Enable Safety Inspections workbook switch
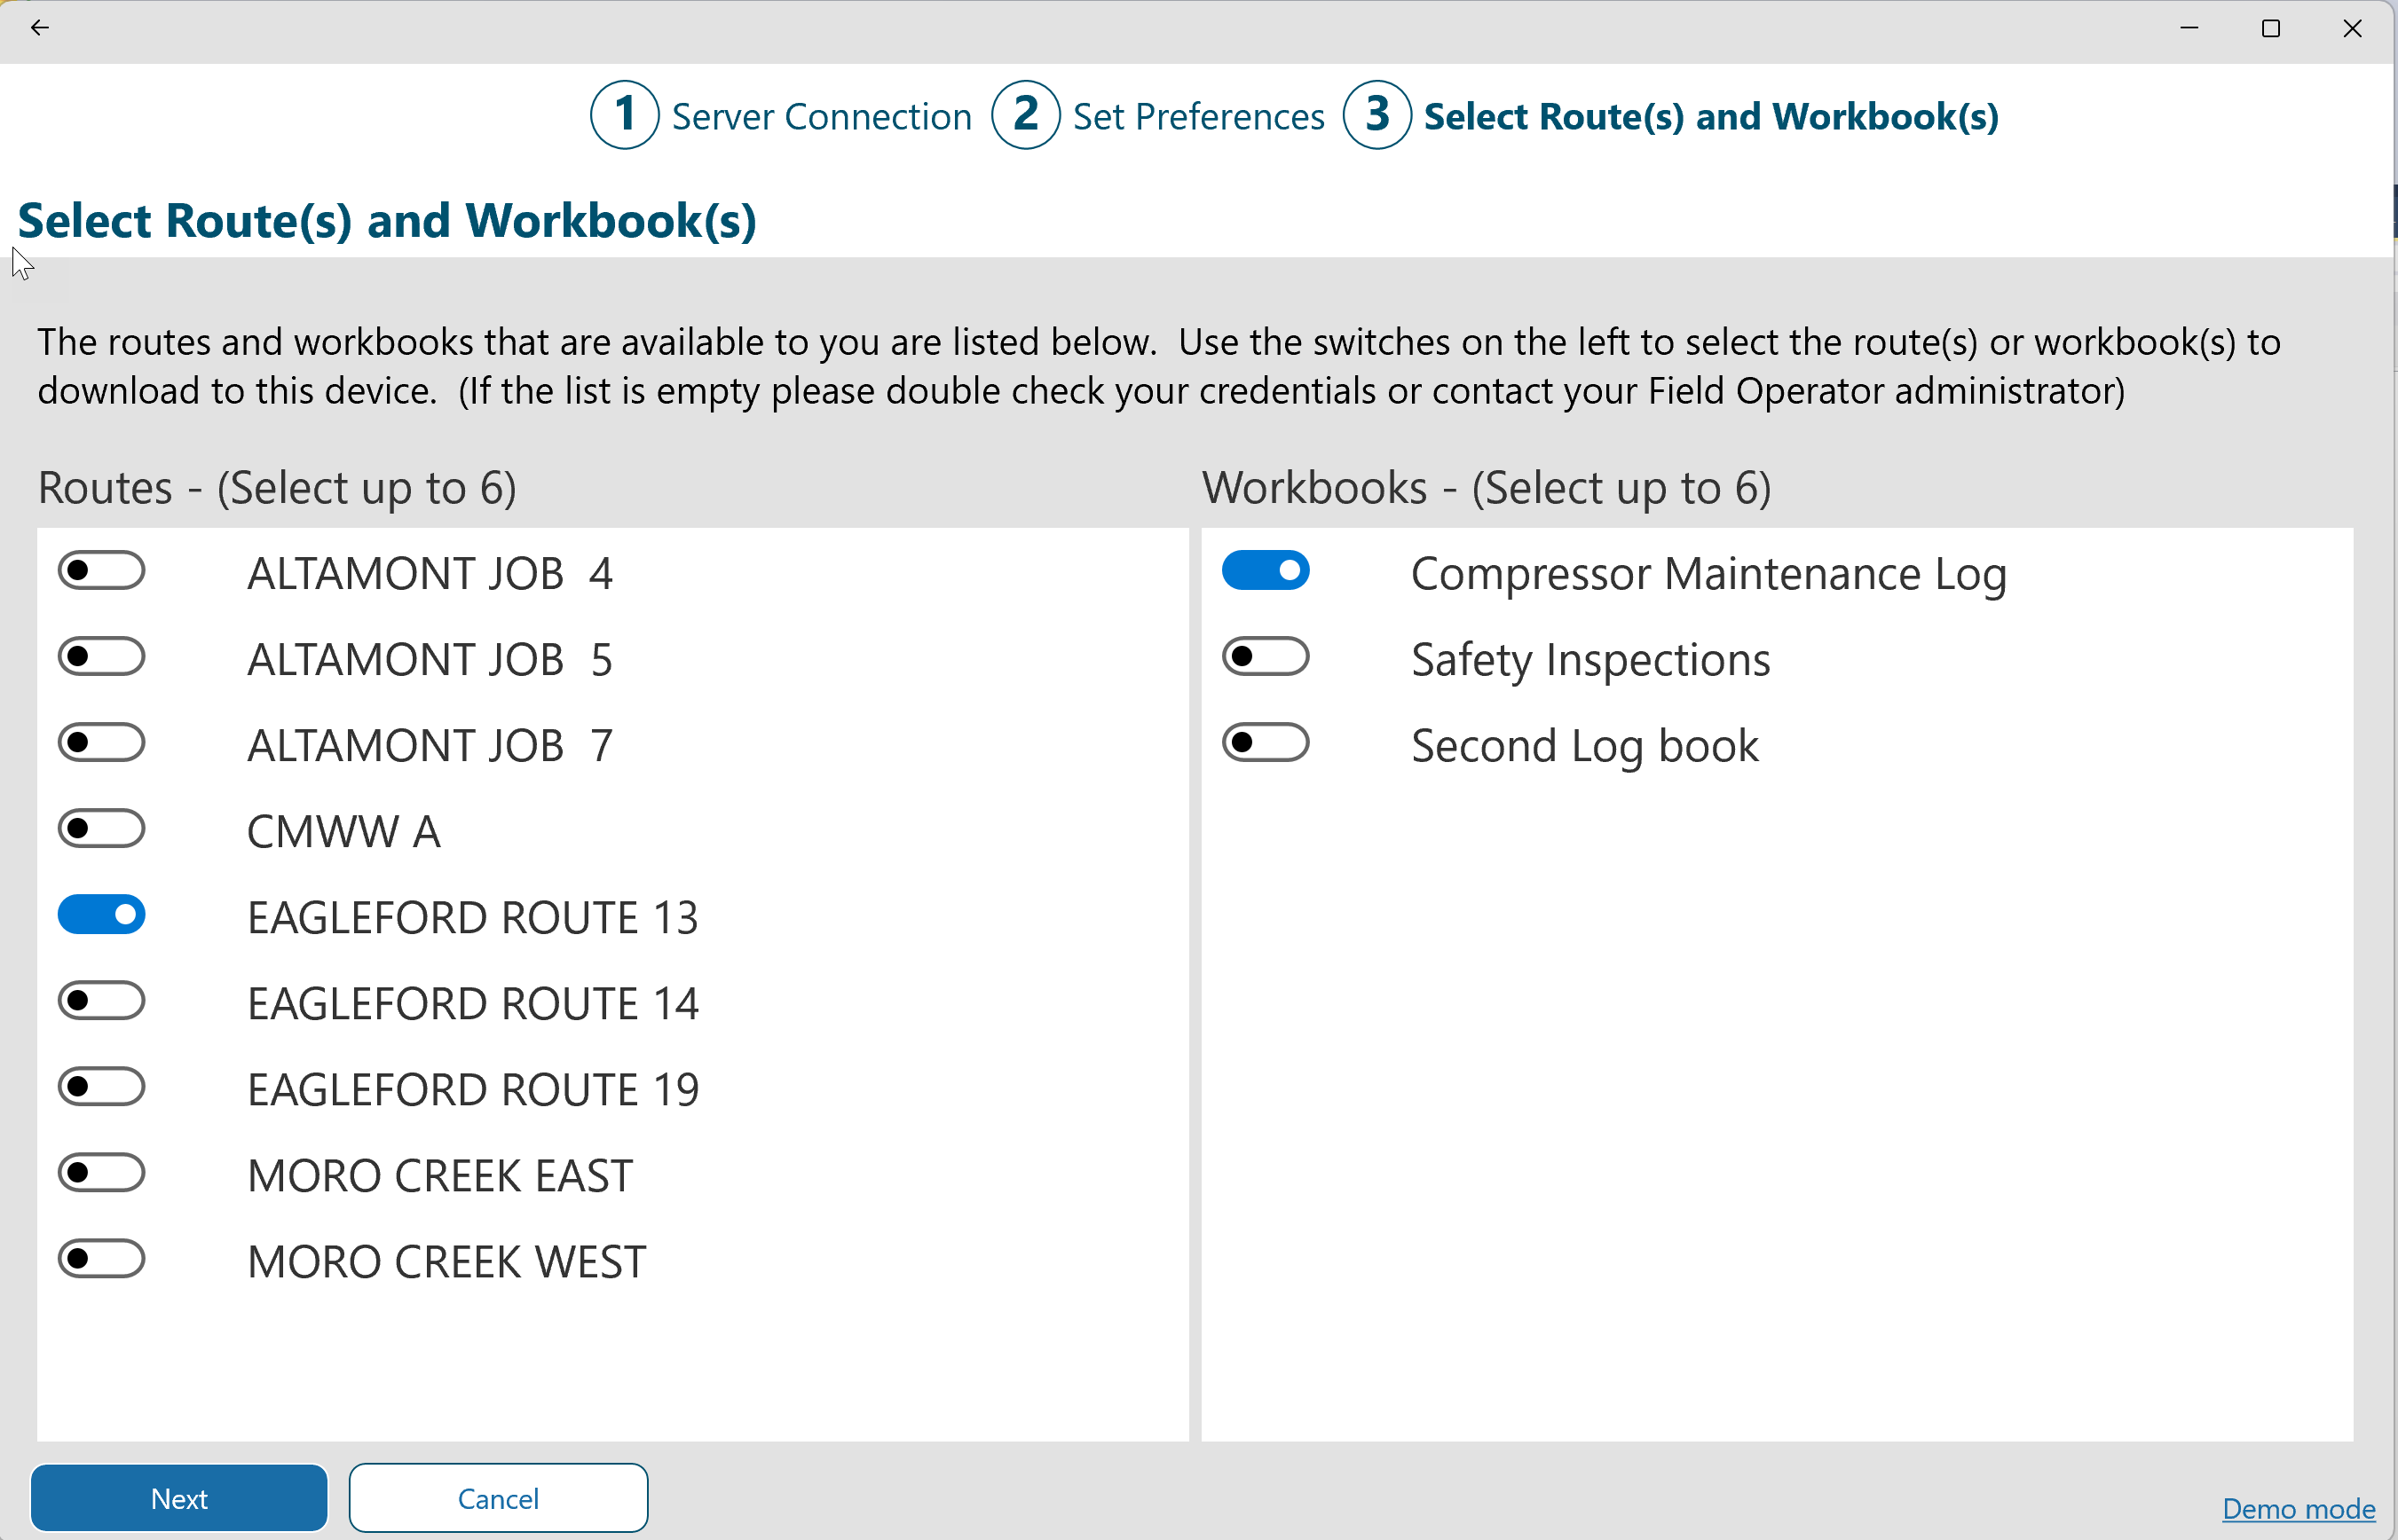 (x=1266, y=657)
